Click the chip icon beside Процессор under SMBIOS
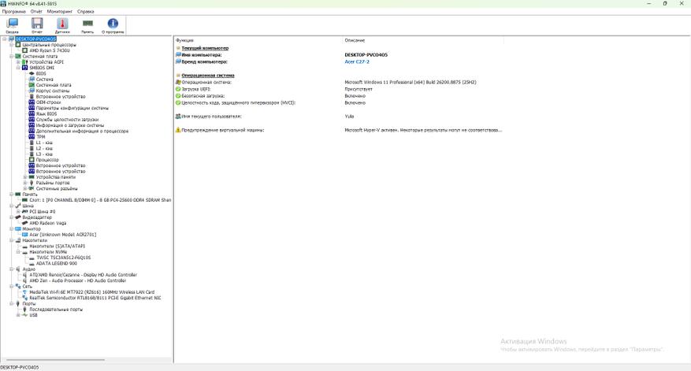691x371 pixels. (32, 160)
